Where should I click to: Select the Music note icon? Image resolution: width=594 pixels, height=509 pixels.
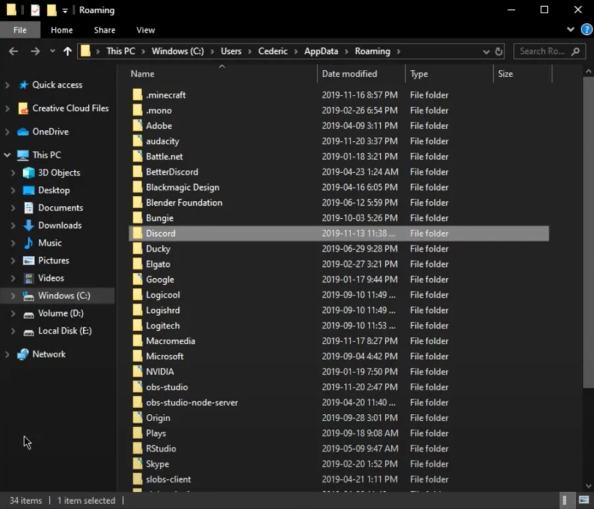(x=28, y=243)
